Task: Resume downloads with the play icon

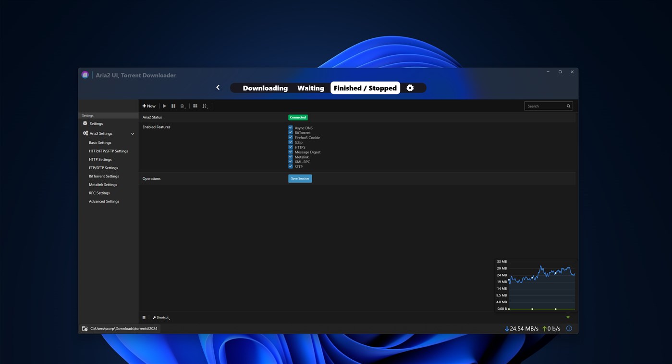Action: [x=165, y=106]
